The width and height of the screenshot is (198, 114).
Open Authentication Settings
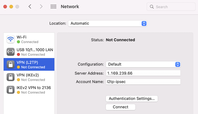132,98
